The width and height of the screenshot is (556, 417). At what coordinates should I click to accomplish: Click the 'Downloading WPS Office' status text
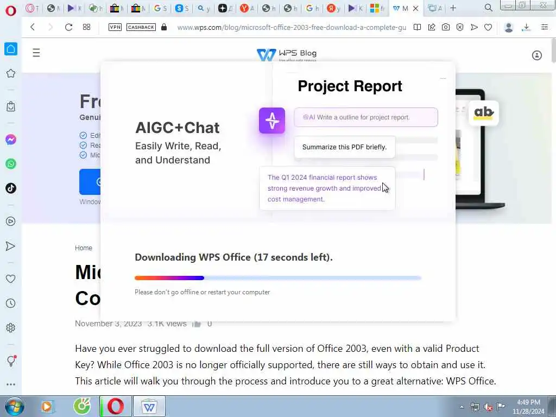[x=233, y=257]
